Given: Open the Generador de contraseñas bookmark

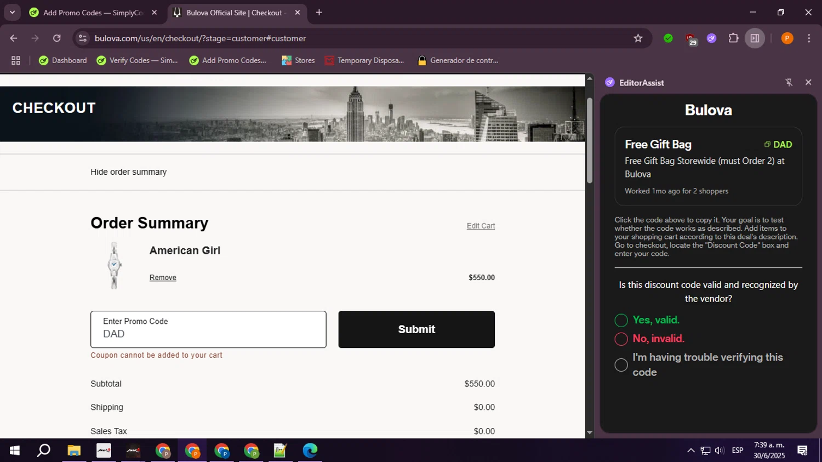Looking at the screenshot, I should click(x=458, y=60).
